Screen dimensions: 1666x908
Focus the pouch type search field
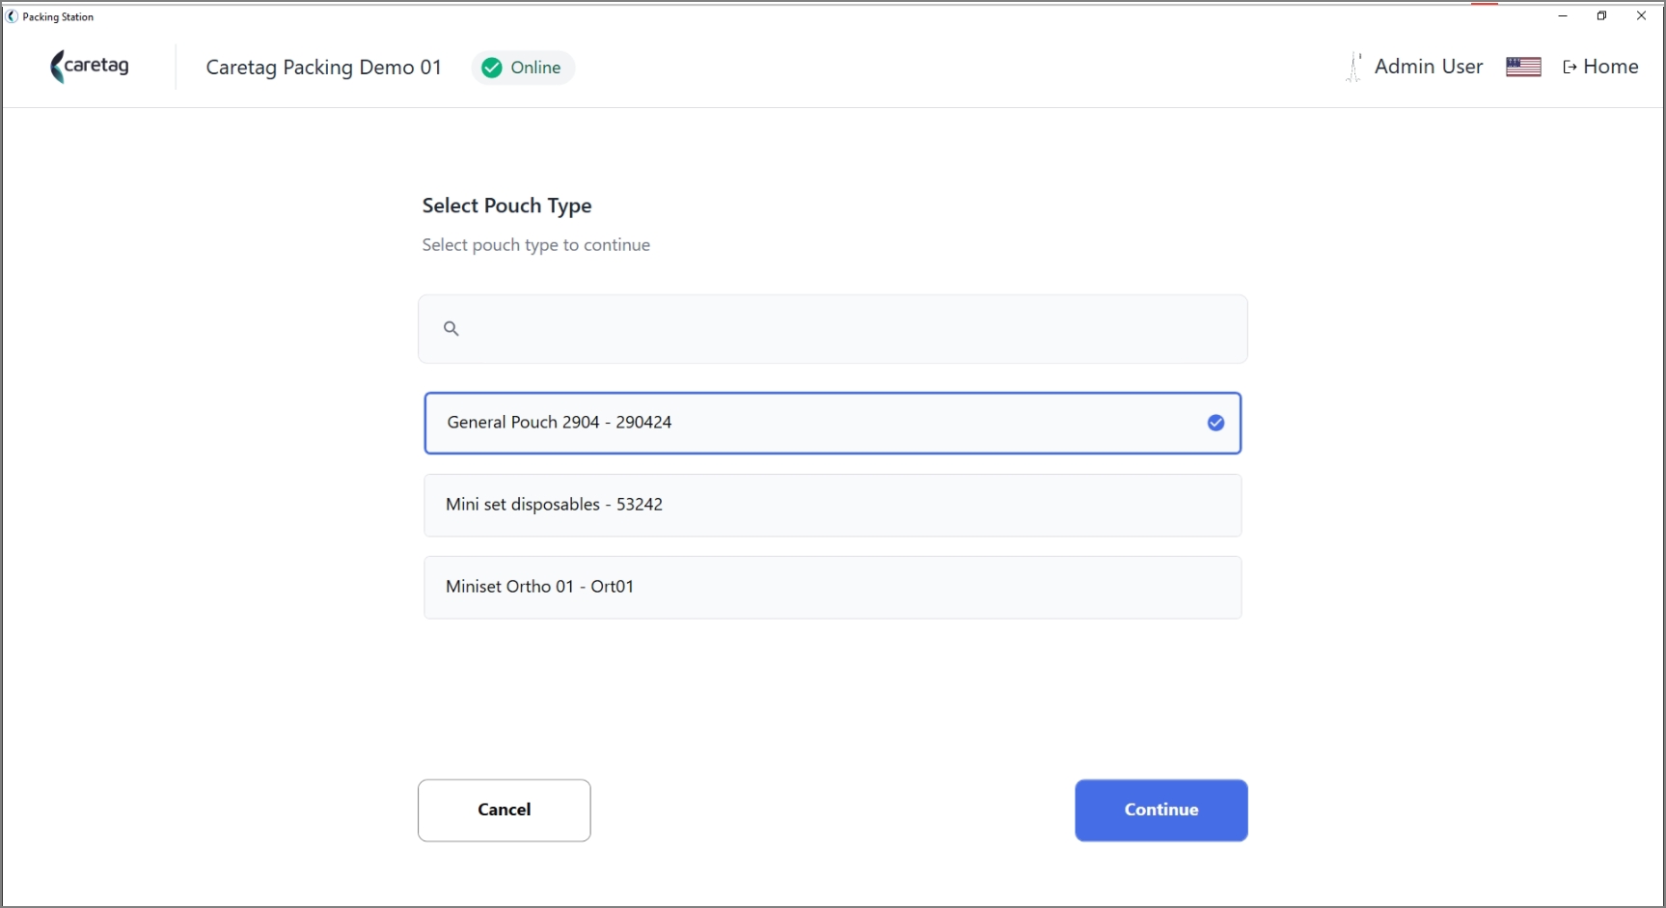click(x=833, y=329)
